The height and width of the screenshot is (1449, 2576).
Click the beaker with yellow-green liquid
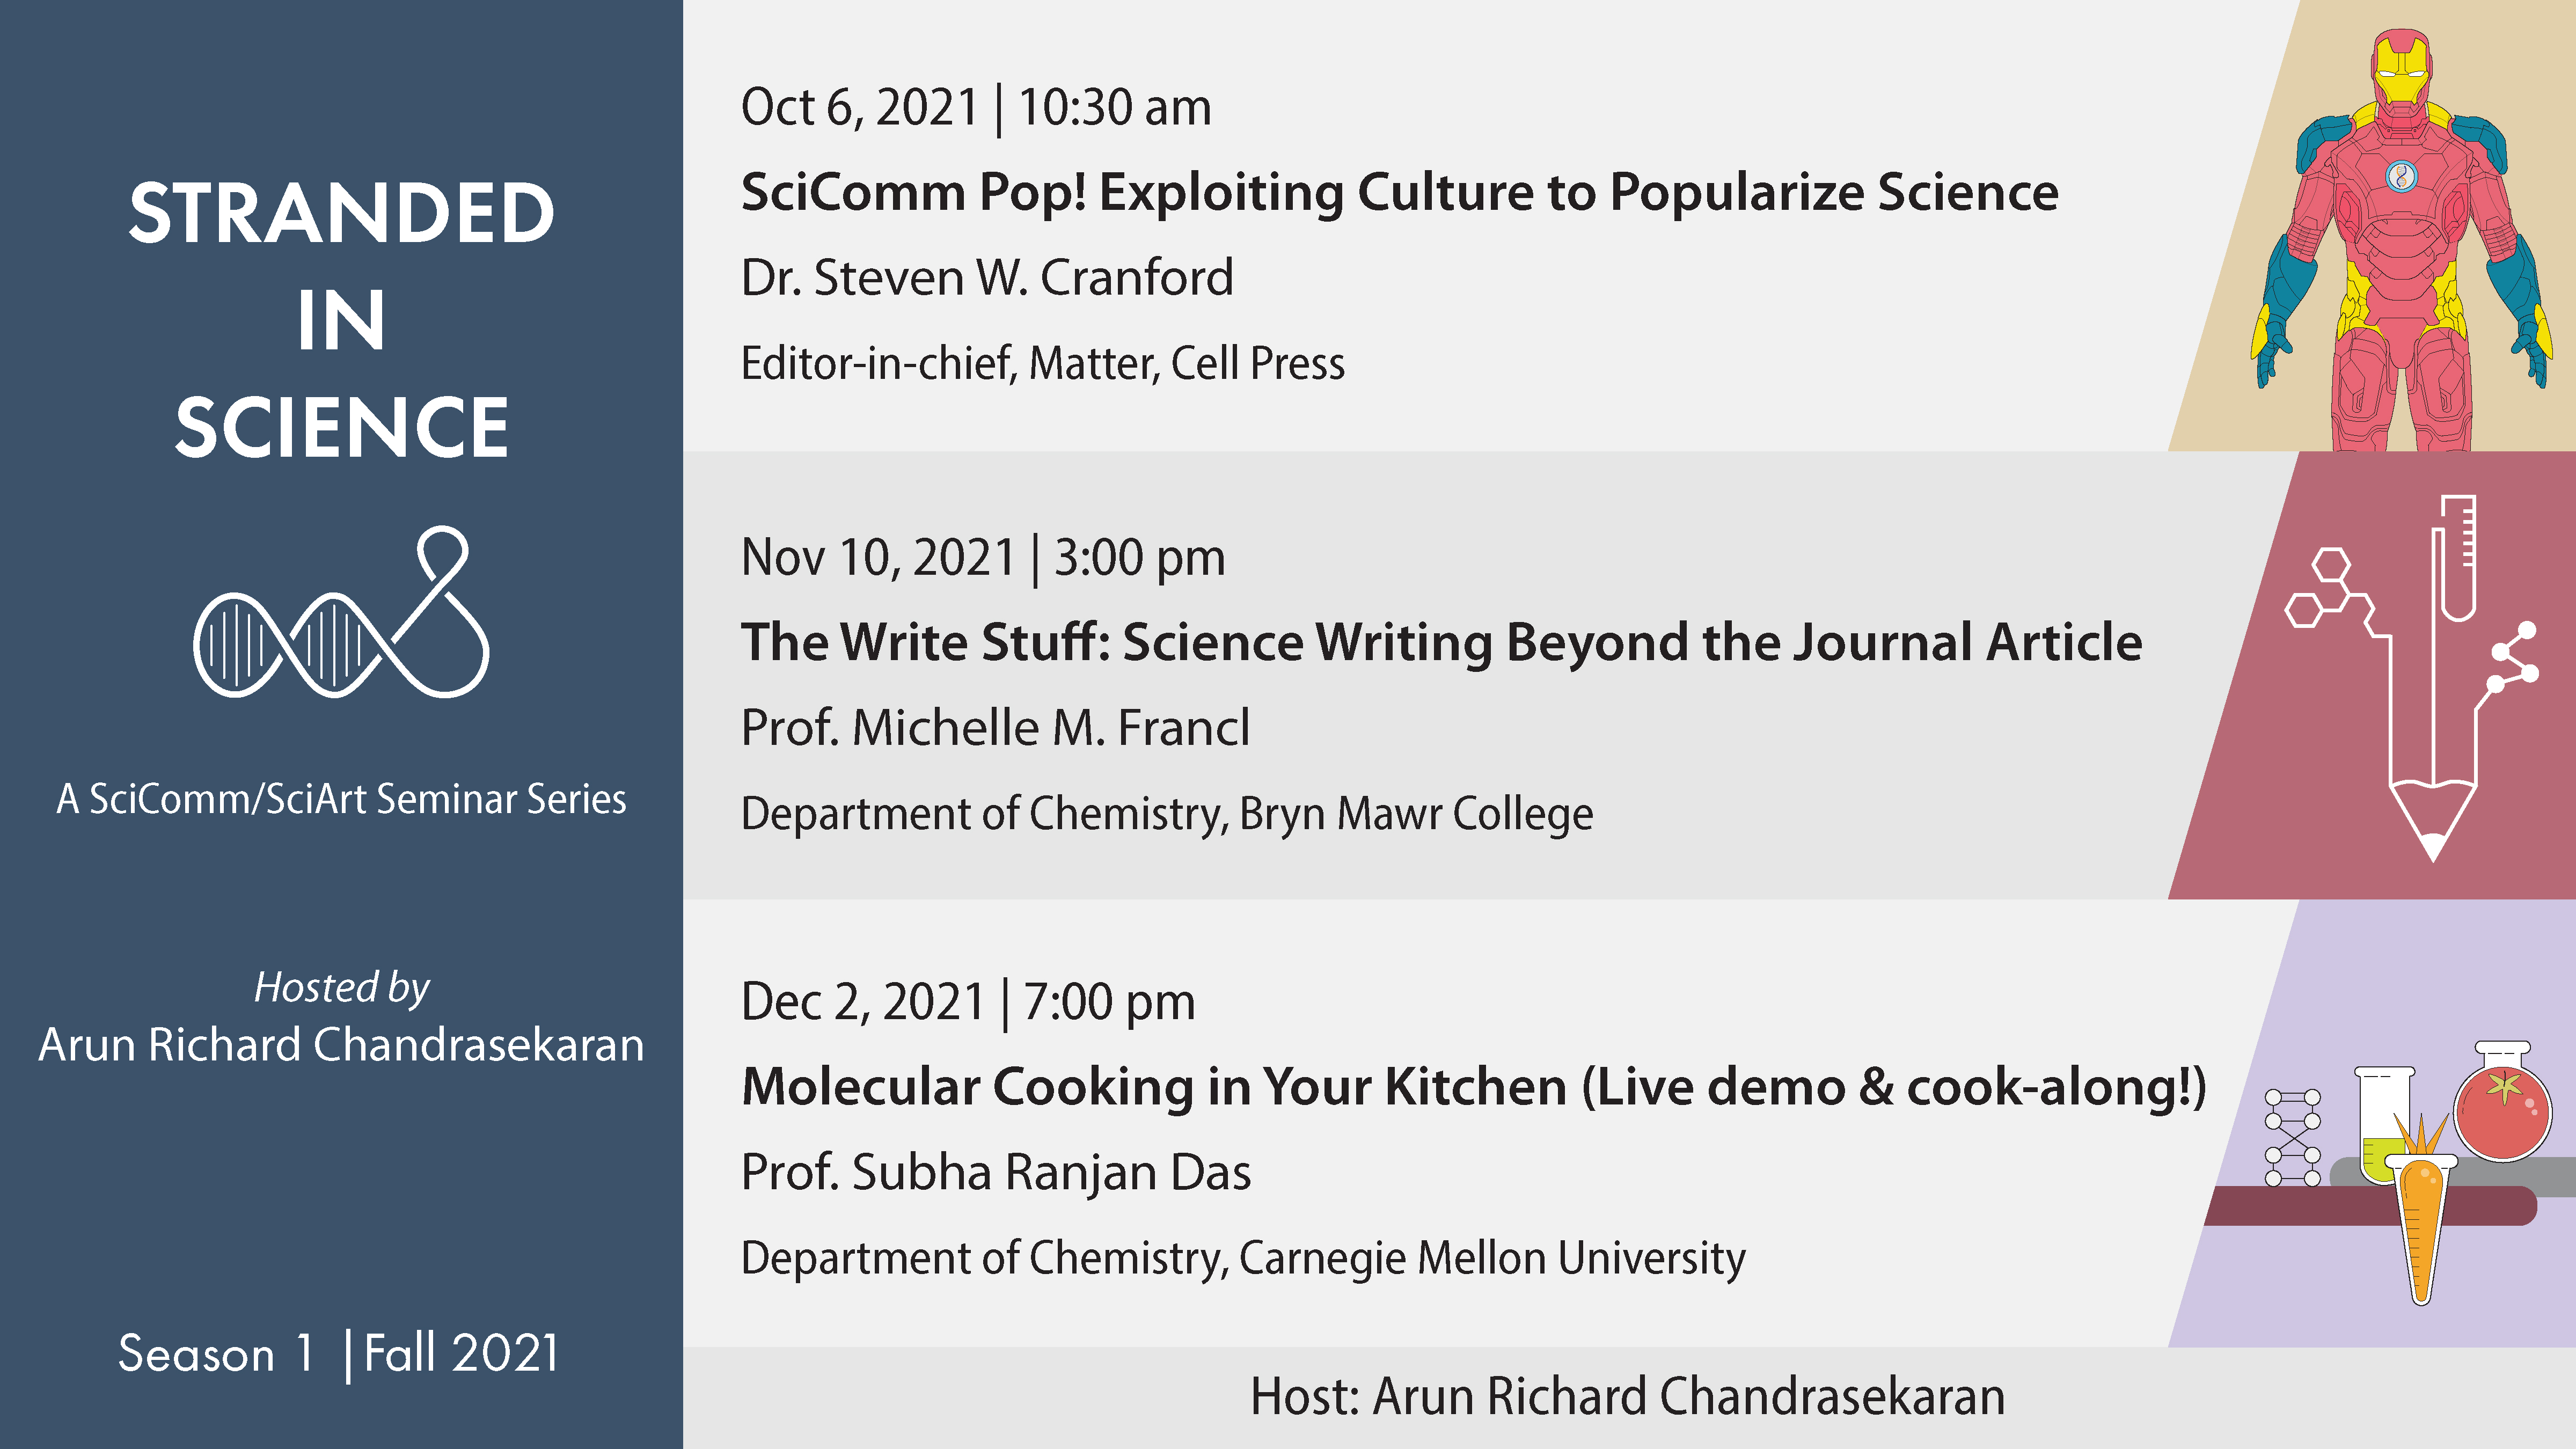(2383, 1125)
